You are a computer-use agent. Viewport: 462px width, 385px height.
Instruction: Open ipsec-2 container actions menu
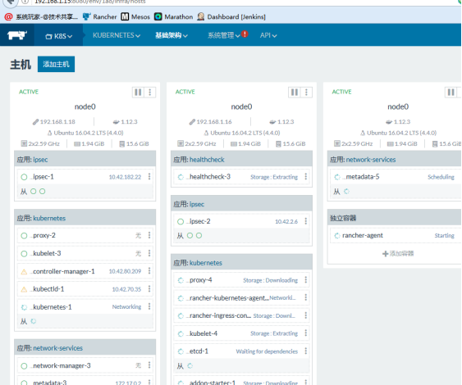306,221
